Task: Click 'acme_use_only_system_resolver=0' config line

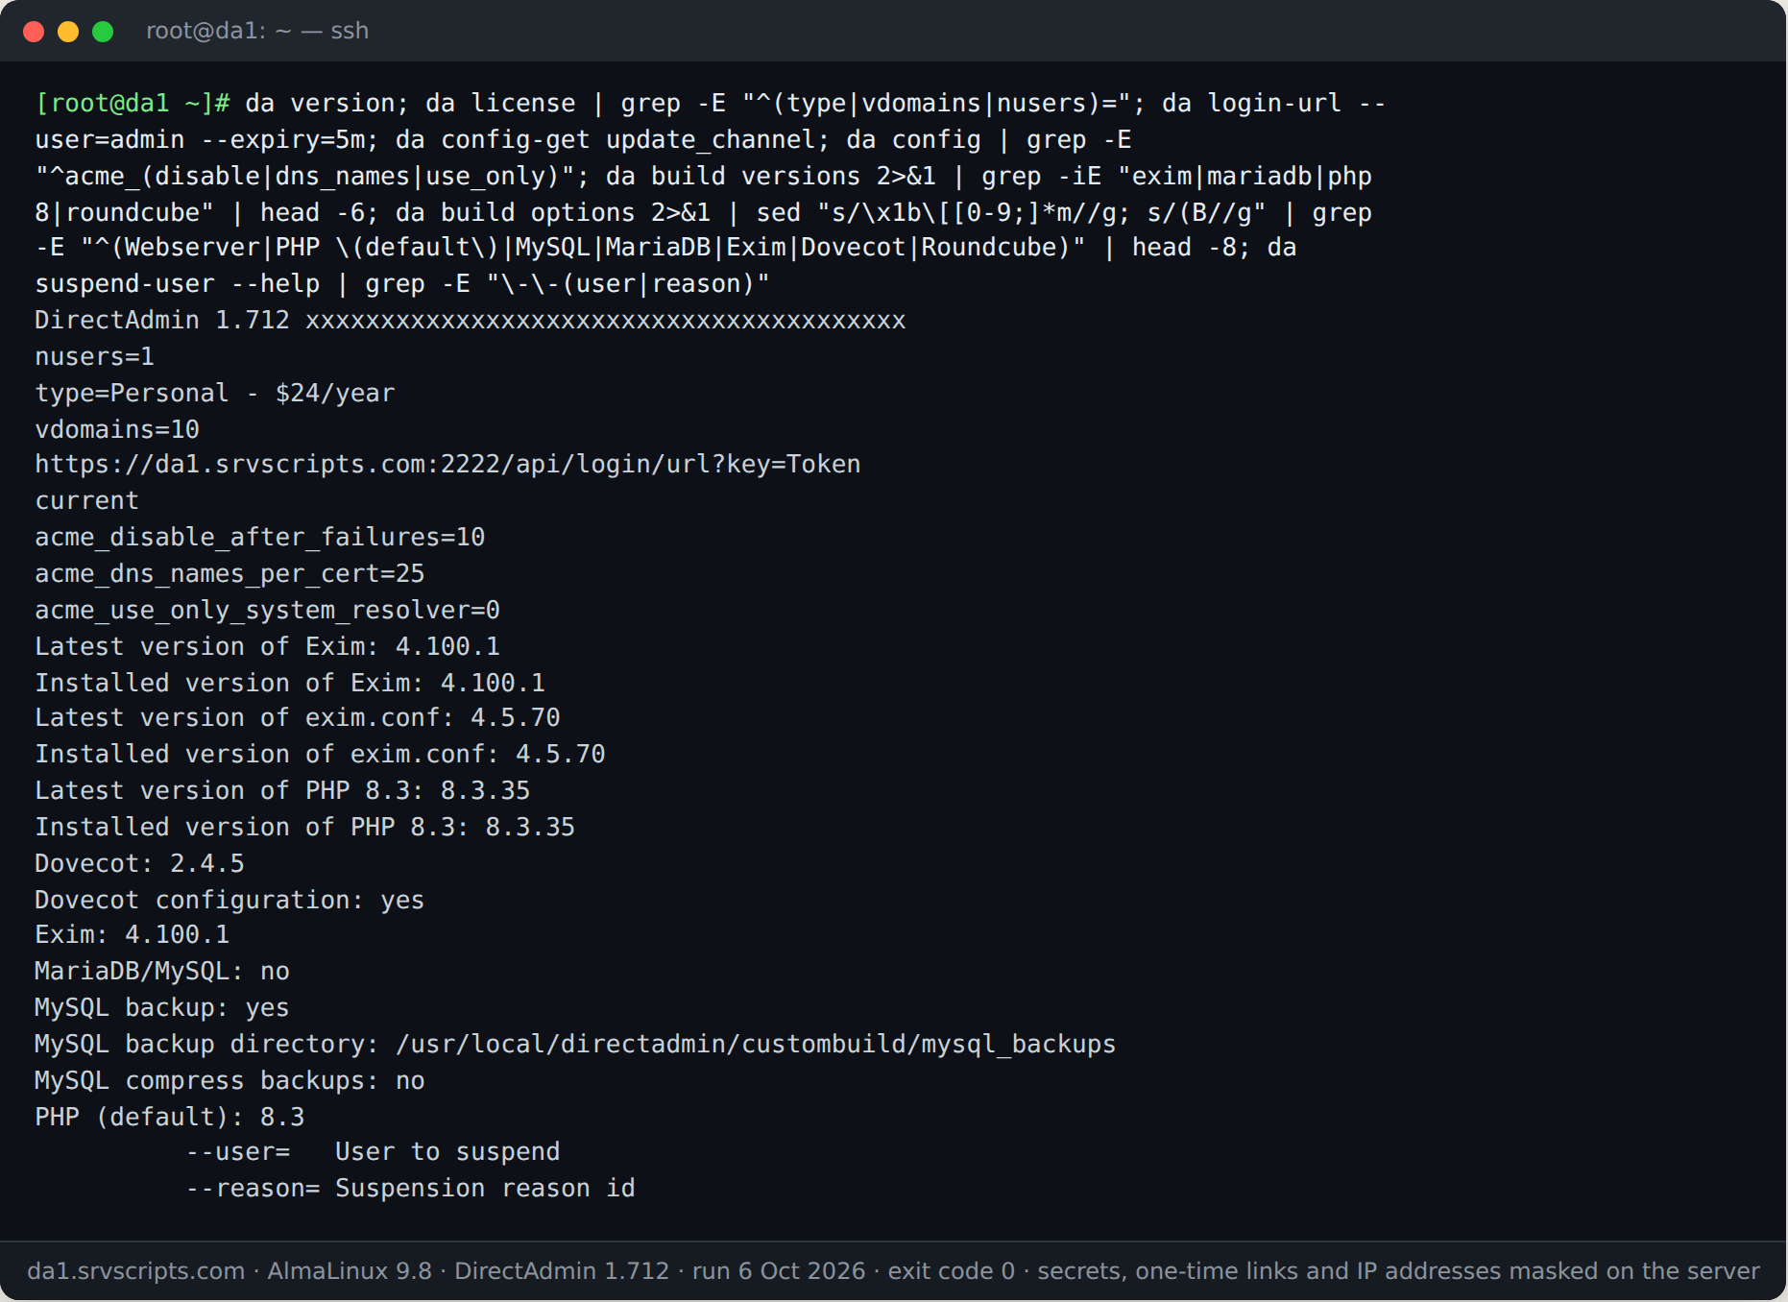Action: point(268,610)
